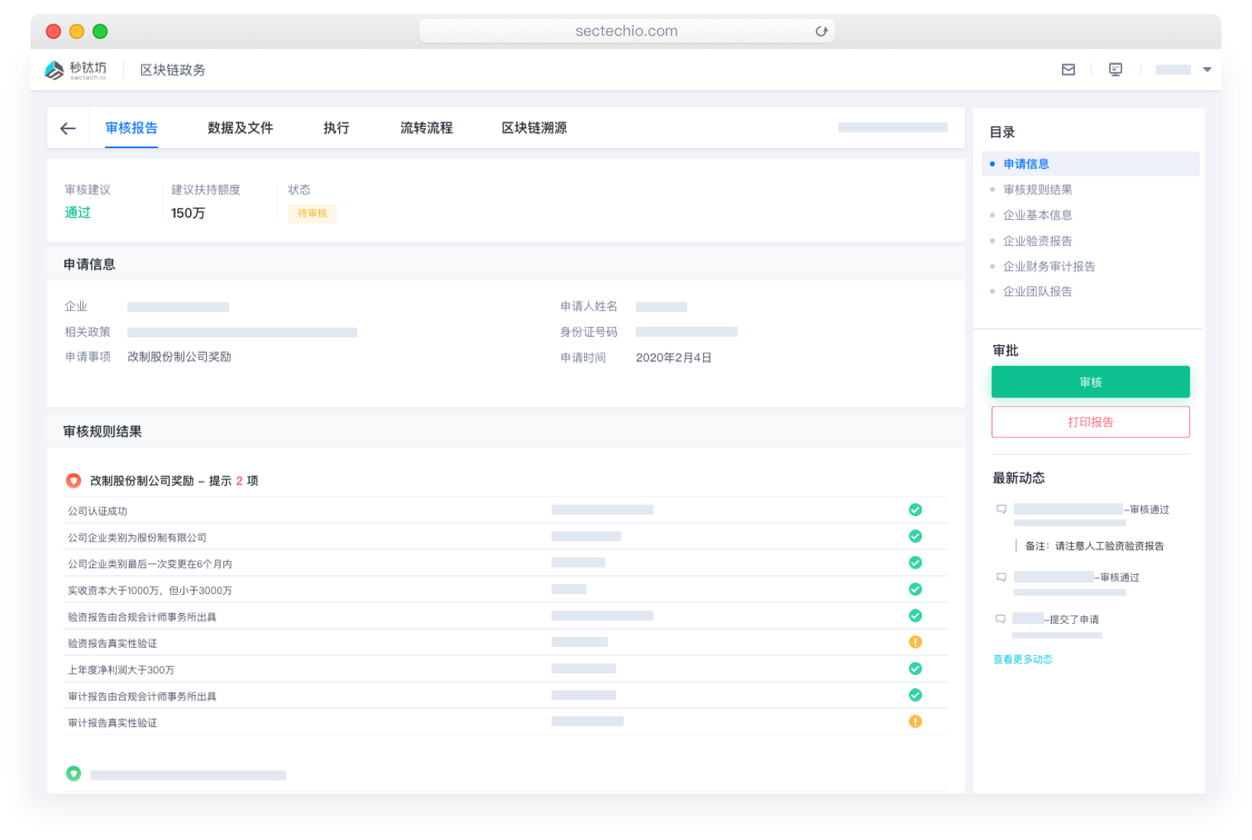Click red shield icon beside 改制股份制公司奖励
Image resolution: width=1252 pixels, height=840 pixels.
pyautogui.click(x=74, y=480)
